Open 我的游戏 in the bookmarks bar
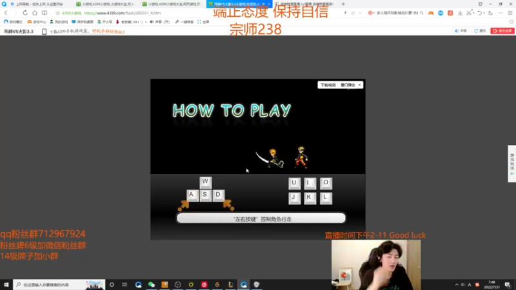This screenshot has width=516, height=290. pyautogui.click(x=59, y=22)
